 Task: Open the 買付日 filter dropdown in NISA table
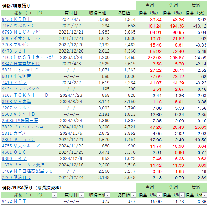(x=82, y=195)
